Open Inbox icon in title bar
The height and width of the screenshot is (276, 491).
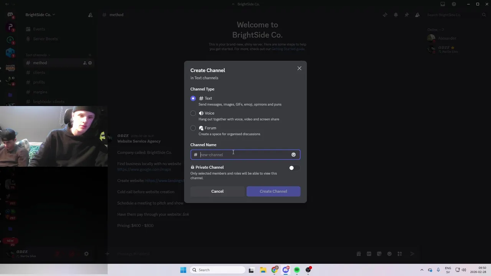[x=443, y=4]
